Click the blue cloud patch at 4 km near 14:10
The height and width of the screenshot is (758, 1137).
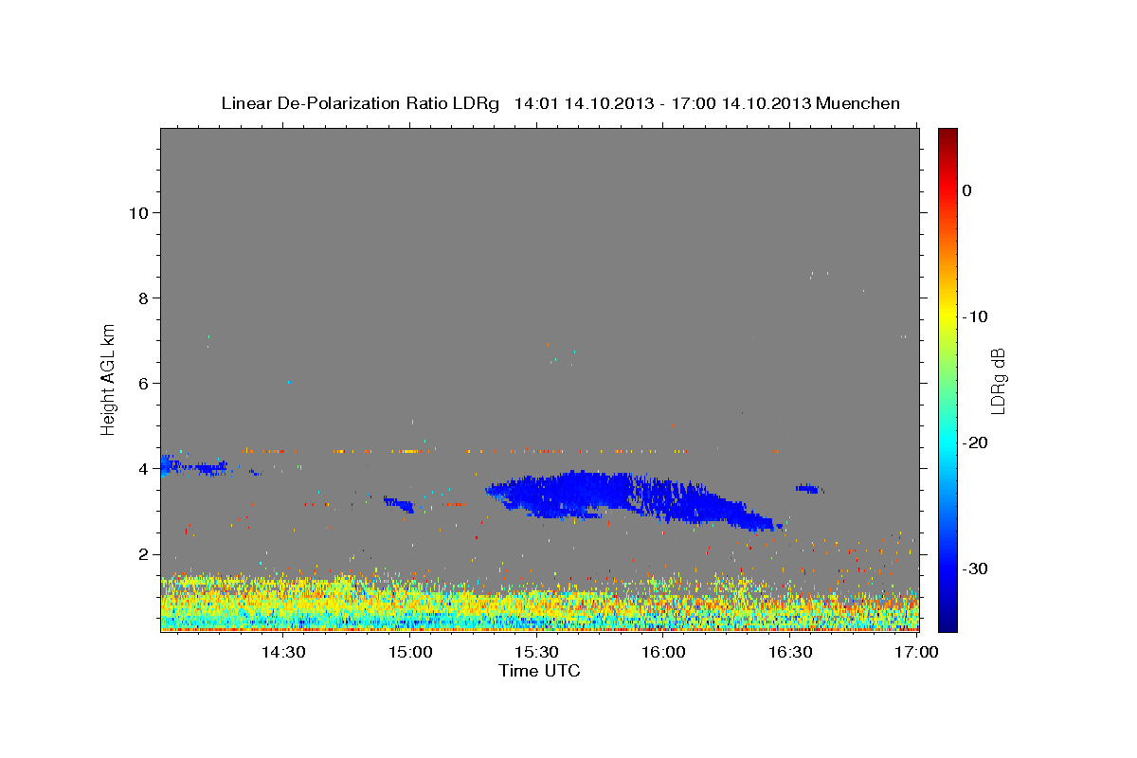pos(192,465)
